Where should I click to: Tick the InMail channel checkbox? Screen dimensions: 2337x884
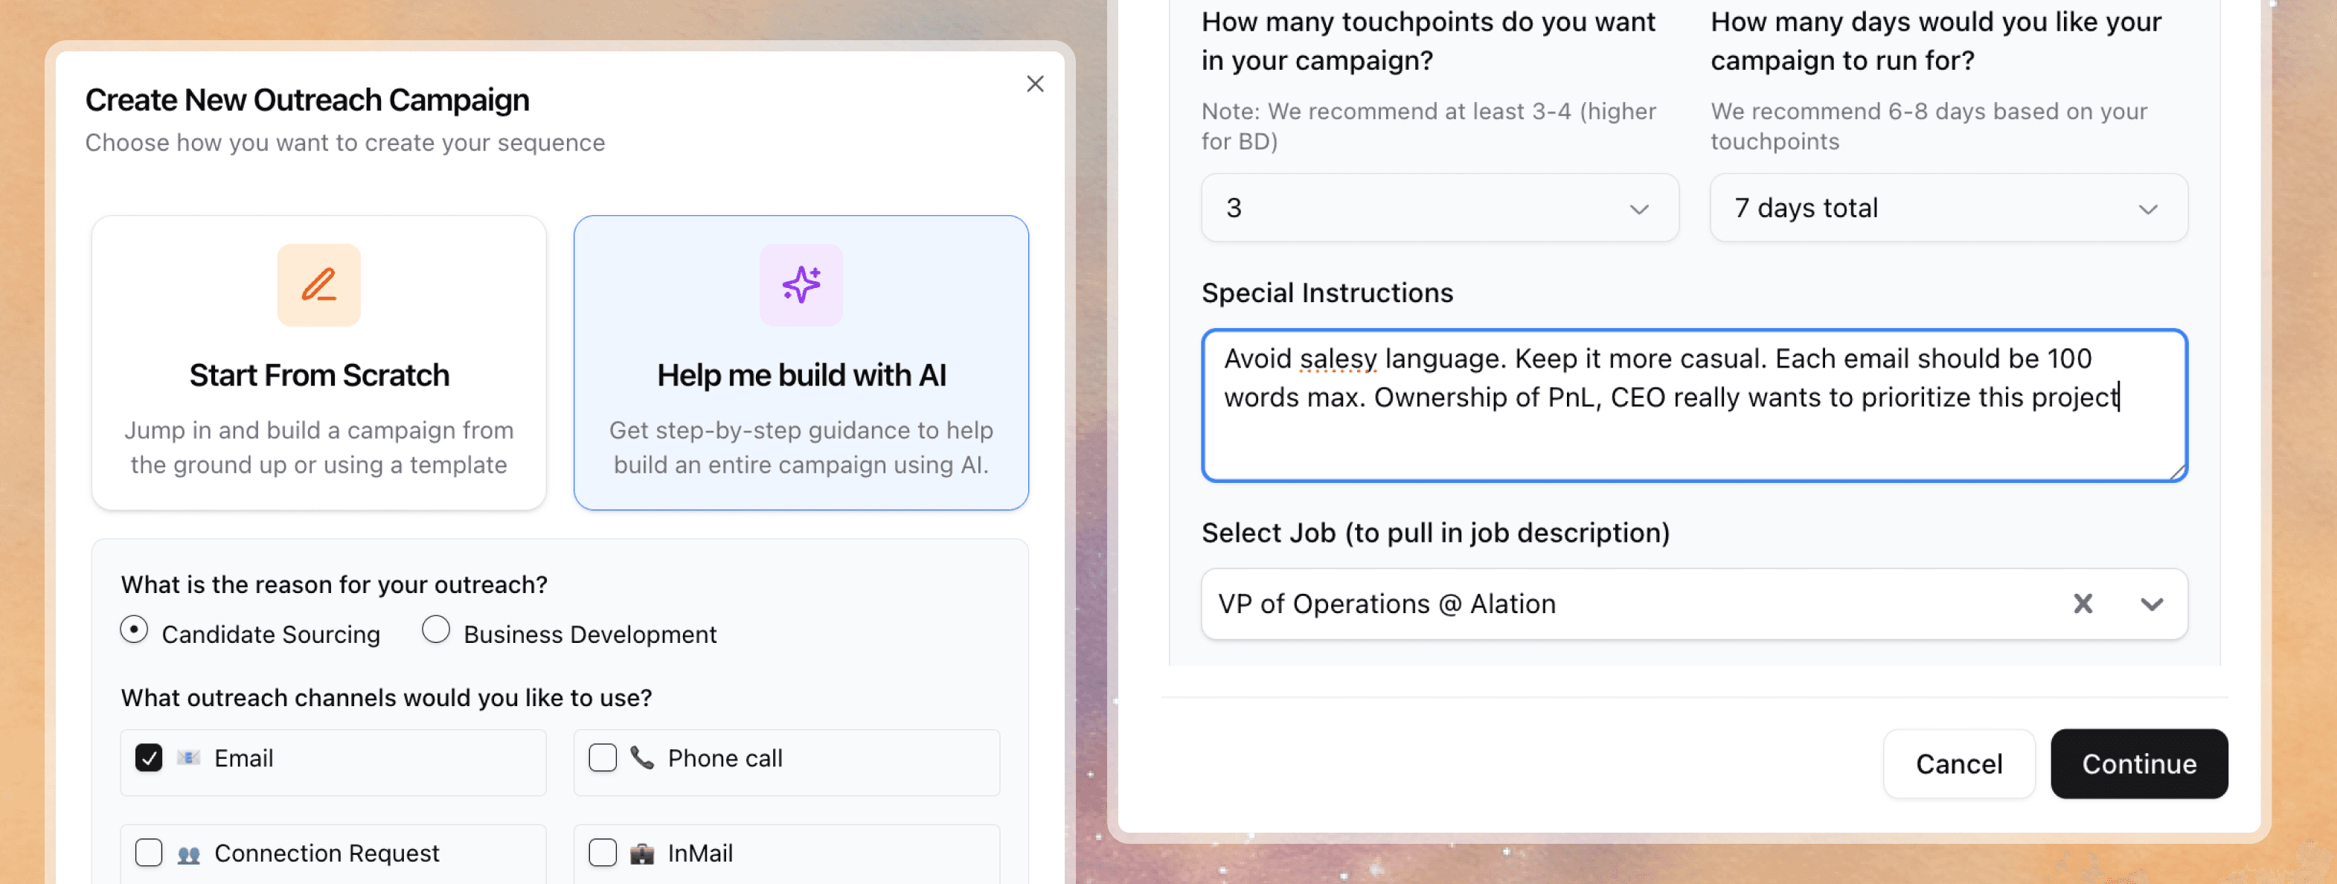(603, 853)
